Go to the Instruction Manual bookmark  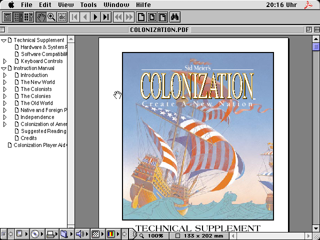click(x=34, y=68)
